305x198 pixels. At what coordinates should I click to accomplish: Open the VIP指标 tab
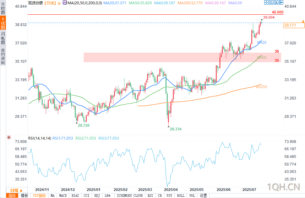39,196
